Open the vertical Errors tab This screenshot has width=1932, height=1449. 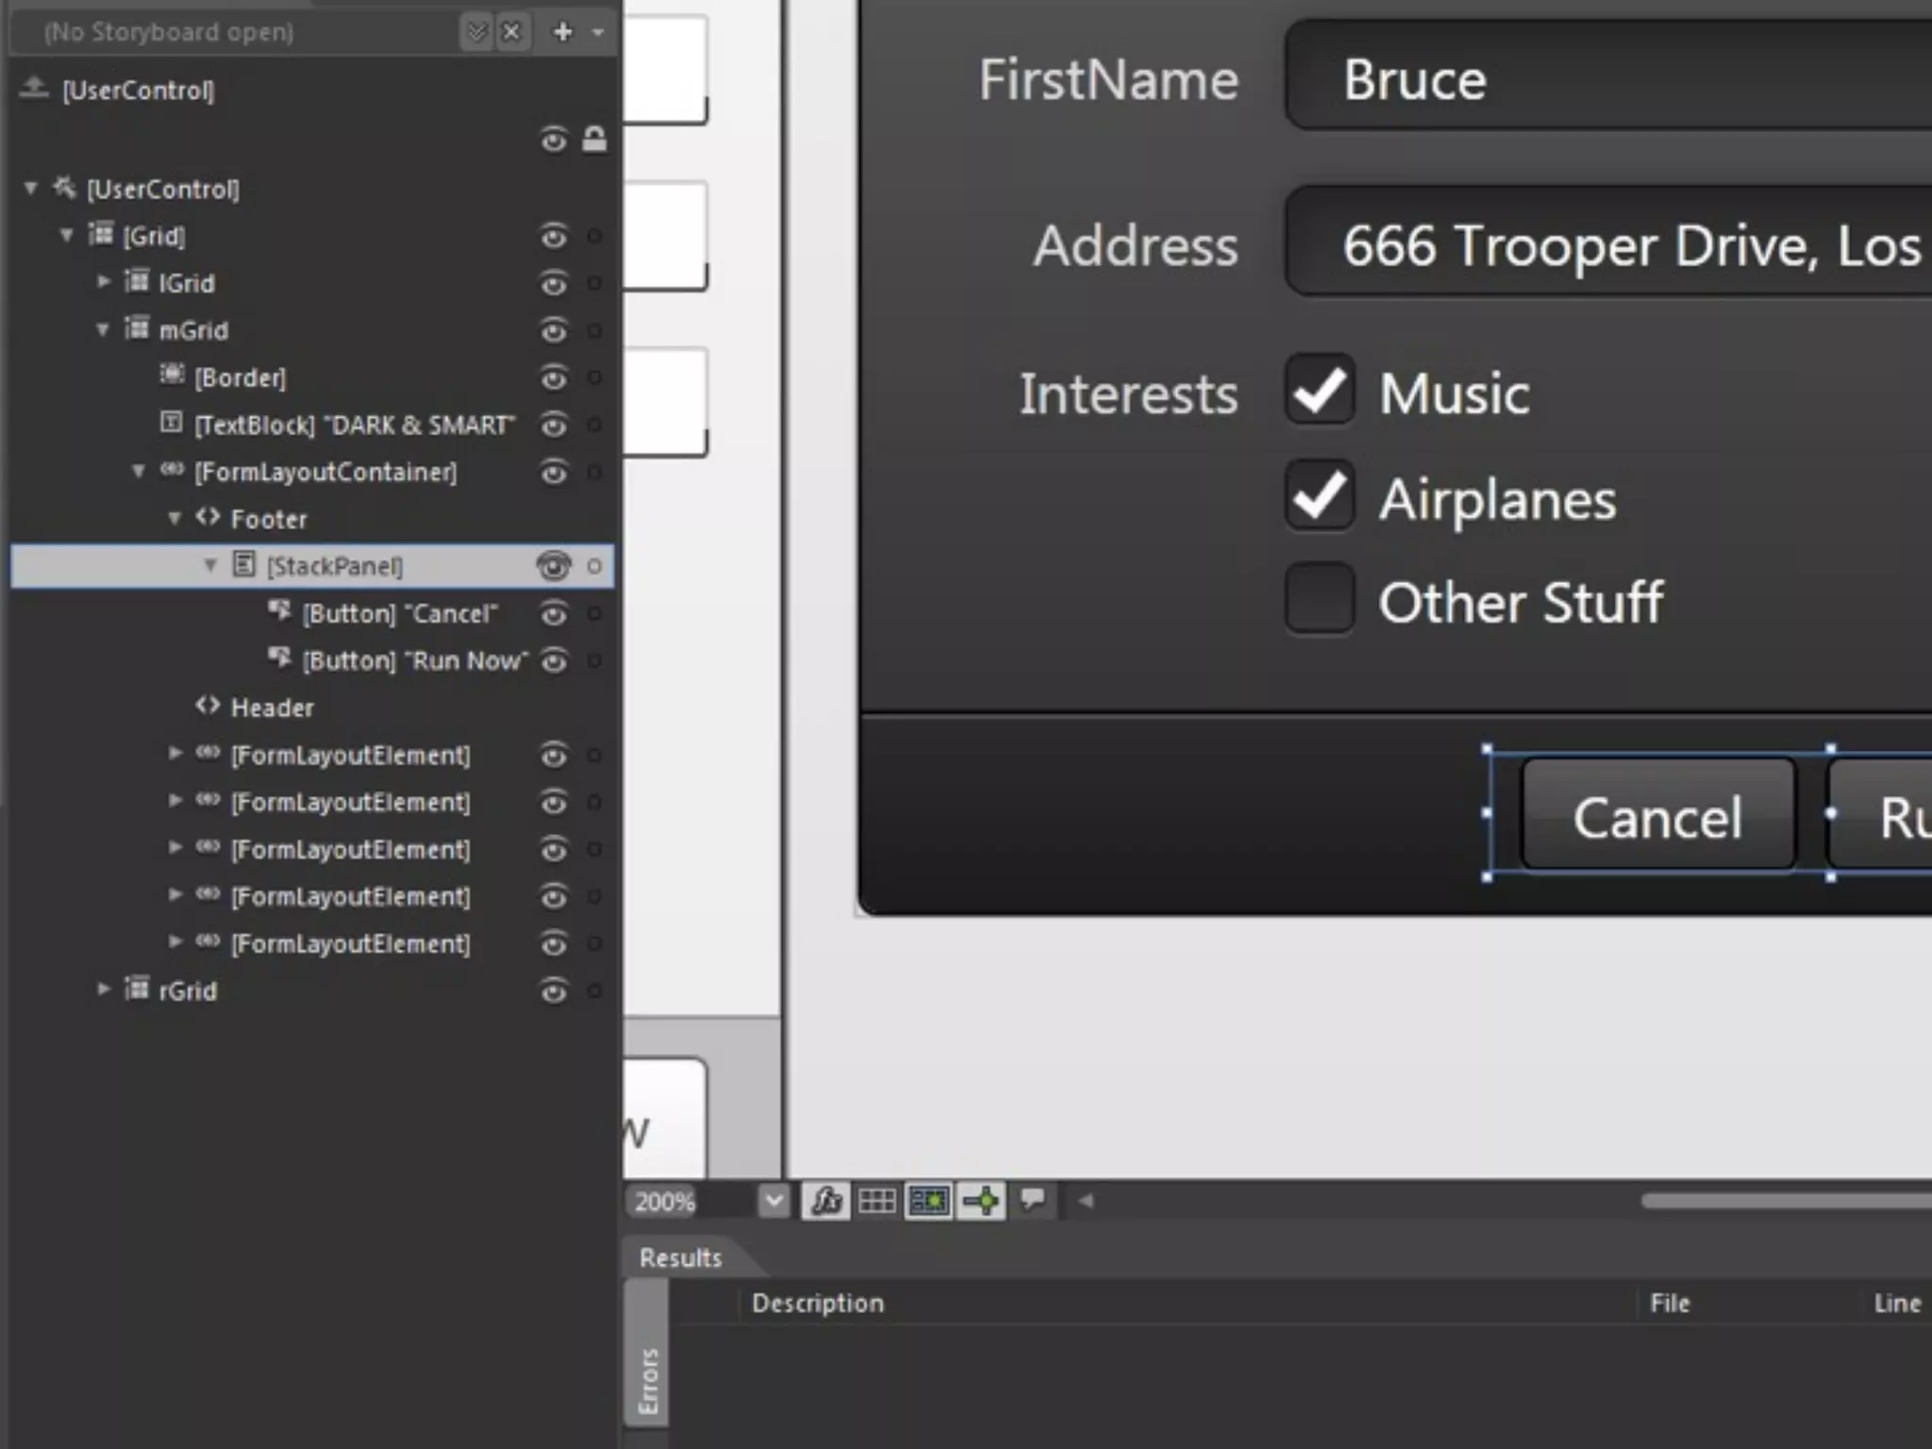[647, 1381]
